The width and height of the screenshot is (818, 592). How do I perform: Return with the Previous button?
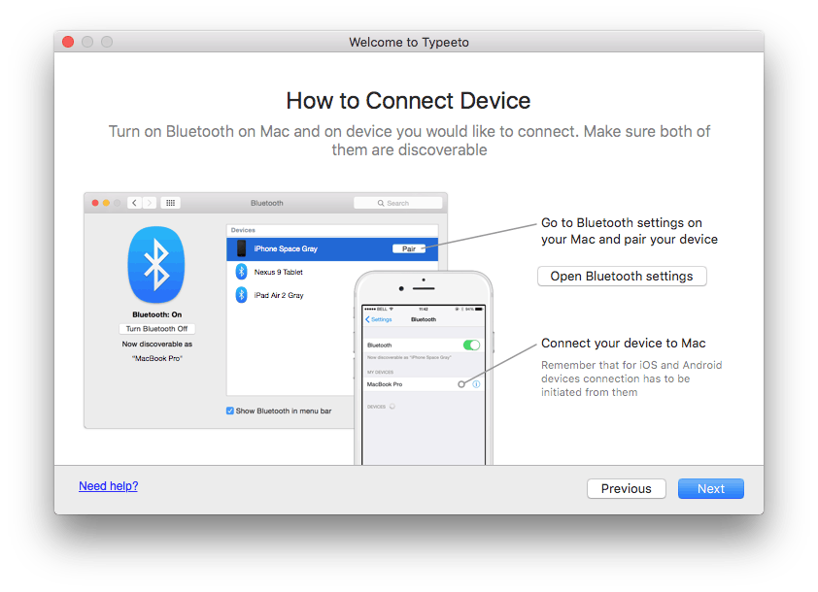[626, 489]
